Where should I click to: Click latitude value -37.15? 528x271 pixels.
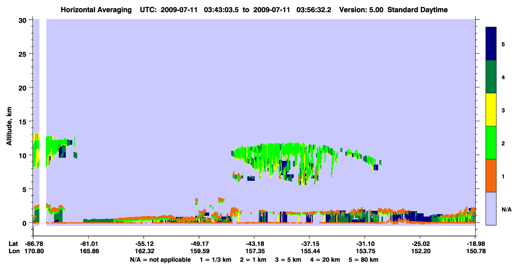tap(309, 243)
